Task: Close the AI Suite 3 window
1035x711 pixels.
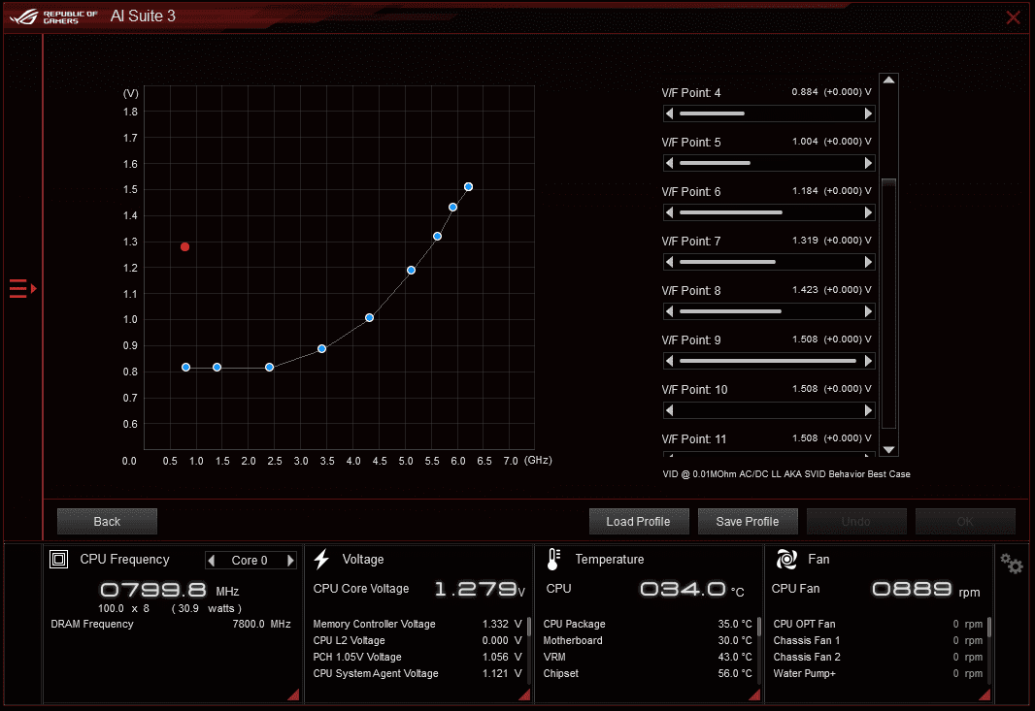Action: point(1014,17)
